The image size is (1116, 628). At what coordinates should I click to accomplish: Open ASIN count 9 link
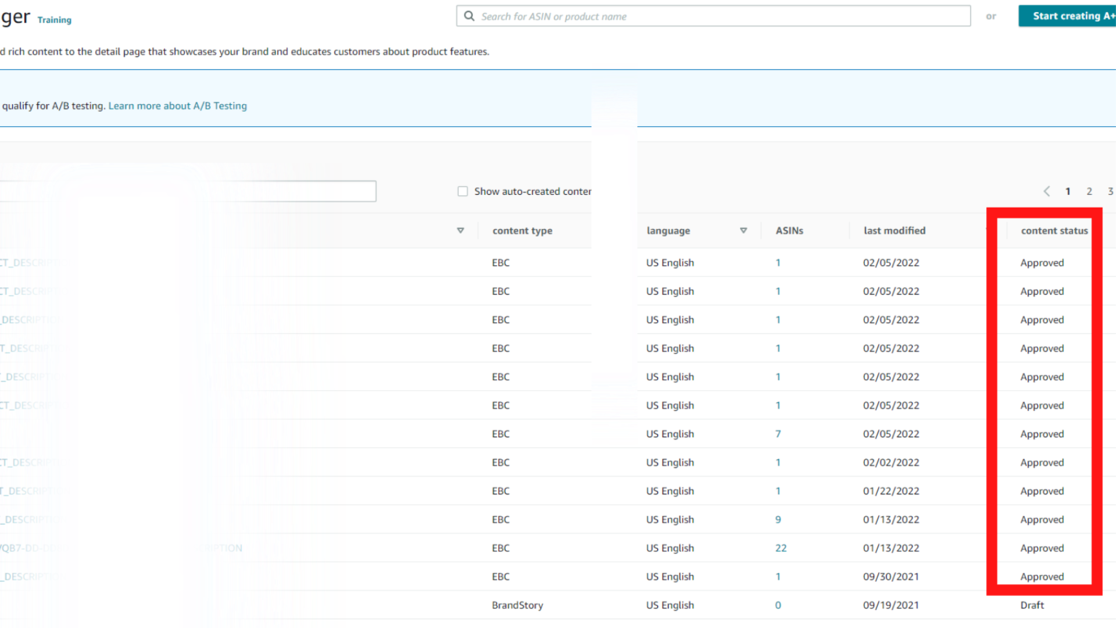pyautogui.click(x=778, y=520)
